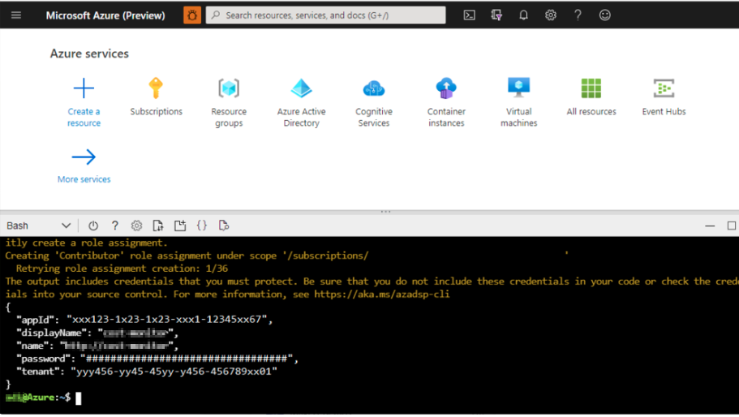Click the web preview icon in the shell toolbar
This screenshot has height=417, width=739.
tap(224, 226)
